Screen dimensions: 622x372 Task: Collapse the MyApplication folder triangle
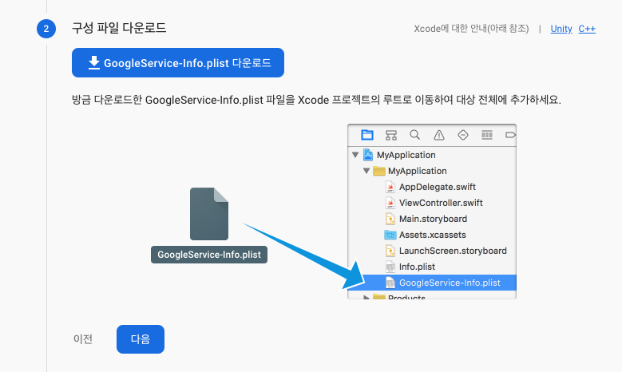pos(366,171)
